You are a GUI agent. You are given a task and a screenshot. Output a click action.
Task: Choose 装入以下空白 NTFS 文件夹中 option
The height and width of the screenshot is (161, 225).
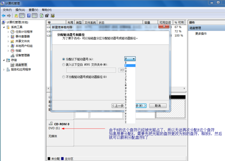(x=64, y=64)
